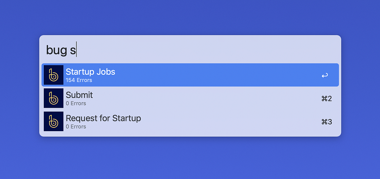
Task: Click the Bugsnag icon beside Submit
Action: (x=54, y=98)
